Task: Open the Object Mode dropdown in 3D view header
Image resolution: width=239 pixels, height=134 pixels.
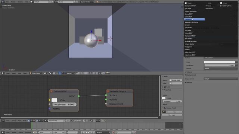Action: tap(36, 73)
